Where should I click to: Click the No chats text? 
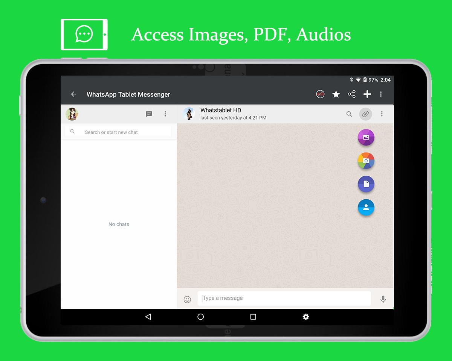pyautogui.click(x=119, y=224)
